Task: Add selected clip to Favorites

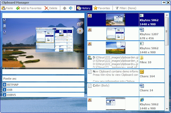Action: (29, 8)
